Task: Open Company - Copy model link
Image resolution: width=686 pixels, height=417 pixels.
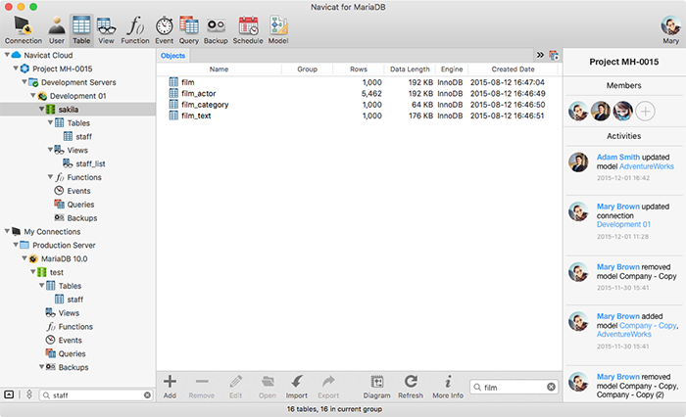Action: [649, 326]
